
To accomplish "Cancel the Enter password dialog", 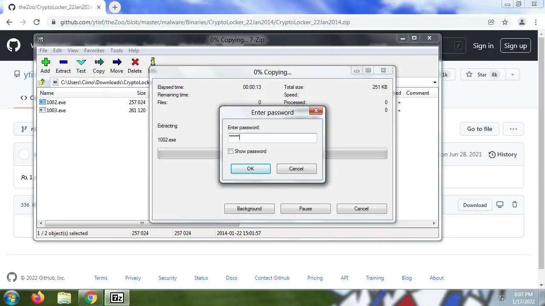I will coord(296,169).
